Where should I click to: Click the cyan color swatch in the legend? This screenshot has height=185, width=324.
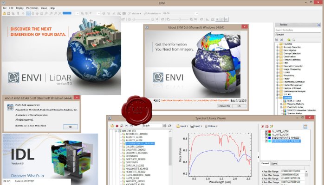coord(269,141)
